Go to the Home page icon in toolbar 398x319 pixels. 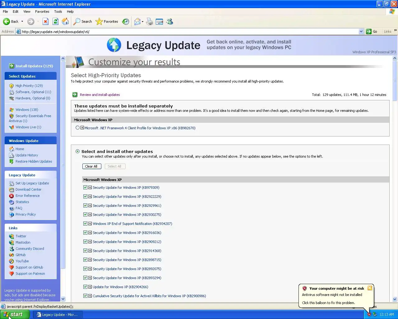click(65, 21)
